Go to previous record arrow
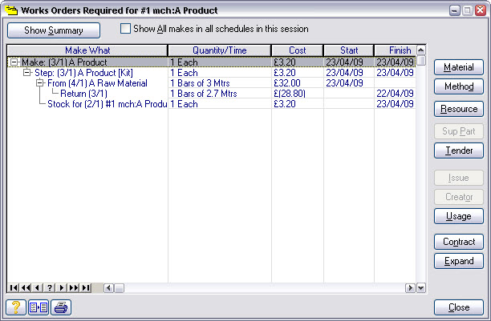 (x=38, y=287)
